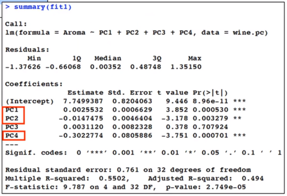This screenshot has height=196, width=287.
Task: Click the lm(formula = Aroma ~ PC1...) line
Action: 137,33
